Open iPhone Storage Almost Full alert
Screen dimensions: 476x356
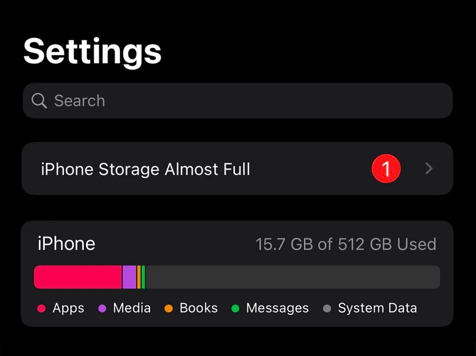[238, 168]
